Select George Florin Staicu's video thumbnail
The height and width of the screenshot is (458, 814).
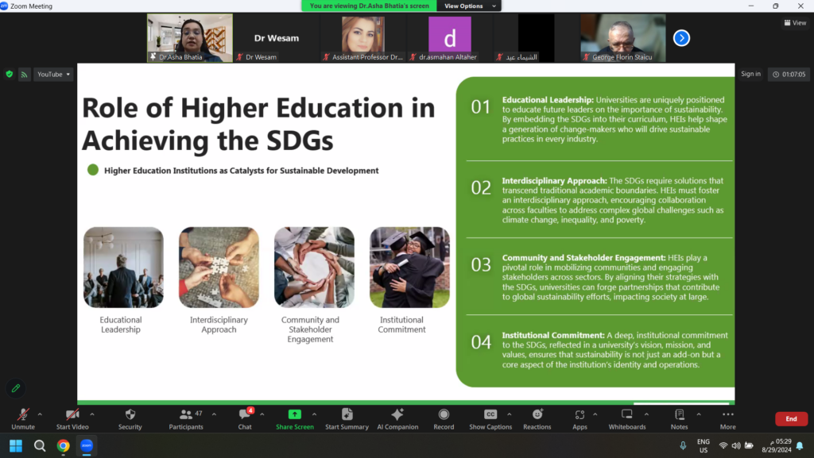point(623,38)
